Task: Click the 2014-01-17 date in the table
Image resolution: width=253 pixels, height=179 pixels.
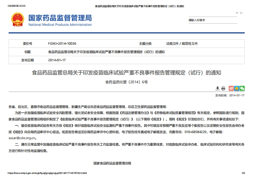Action: (x=57, y=60)
